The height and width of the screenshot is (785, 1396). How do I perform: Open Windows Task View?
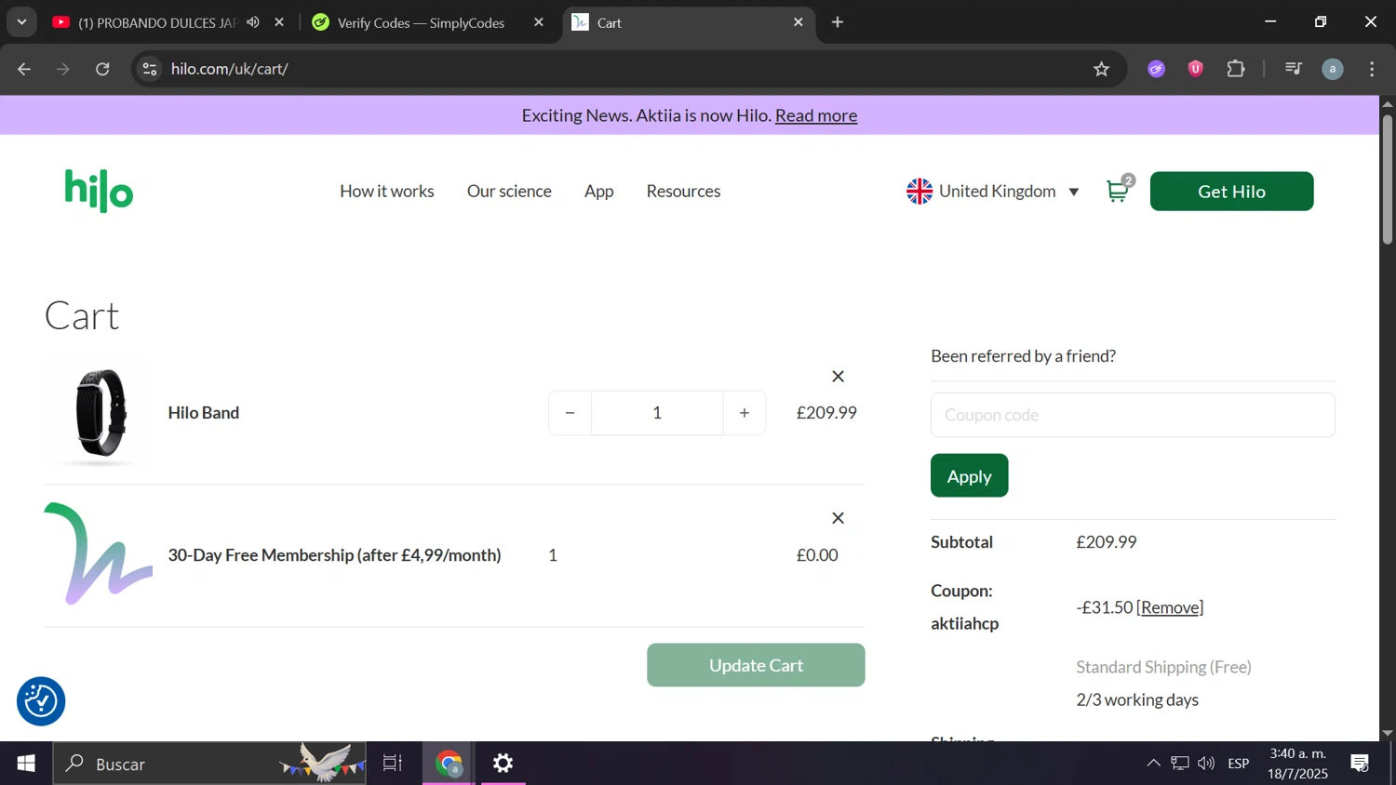point(393,764)
